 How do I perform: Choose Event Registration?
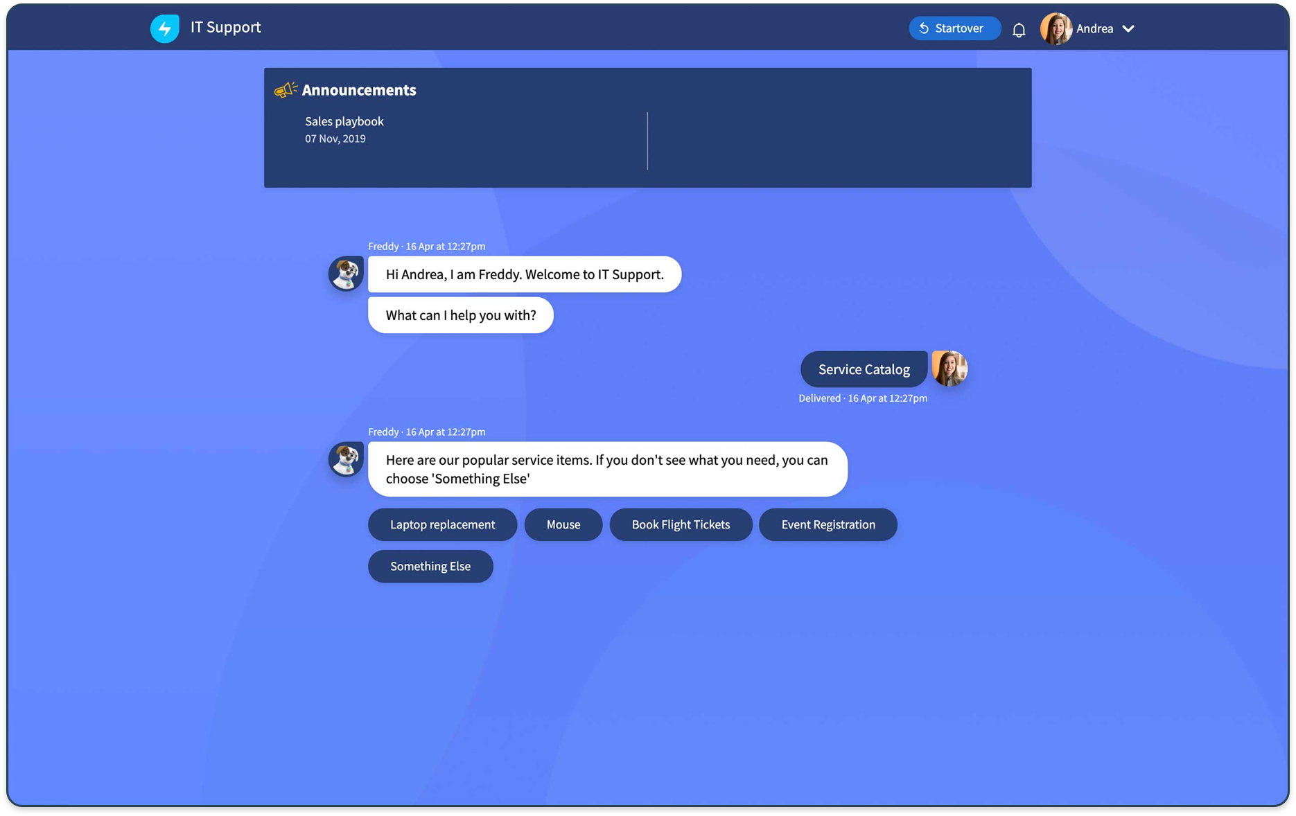tap(827, 524)
